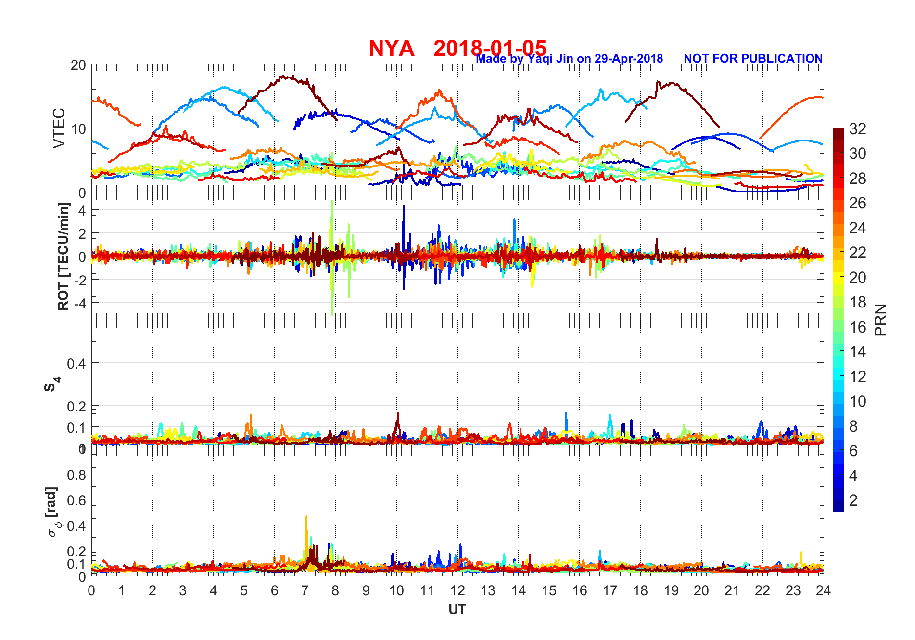Click UT axis tick label 9
The image size is (915, 640).
pyautogui.click(x=366, y=590)
